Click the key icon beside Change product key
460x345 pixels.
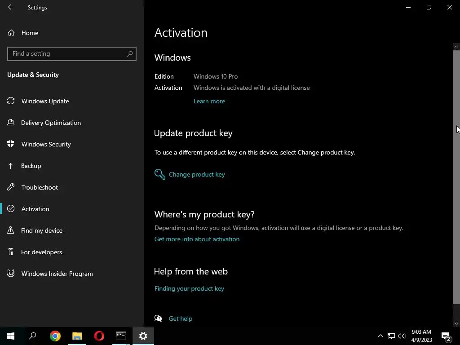coord(160,174)
